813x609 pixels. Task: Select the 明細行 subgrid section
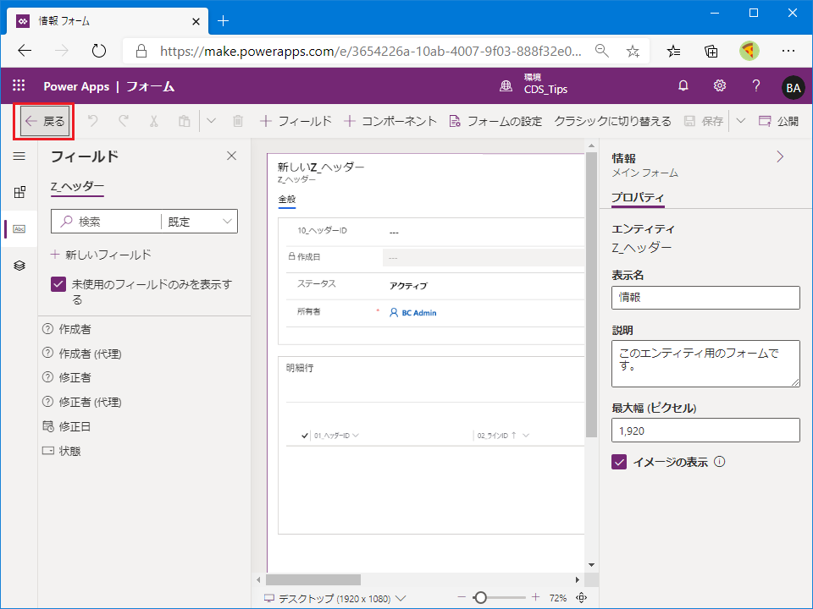click(431, 445)
